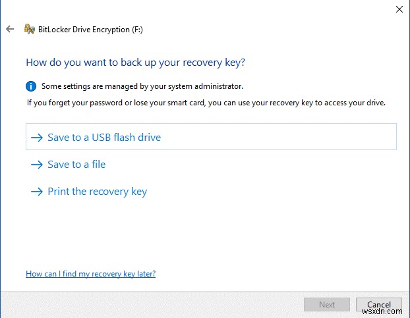Click the disabled Next button
Screen dimensions: 410x318
(327, 304)
